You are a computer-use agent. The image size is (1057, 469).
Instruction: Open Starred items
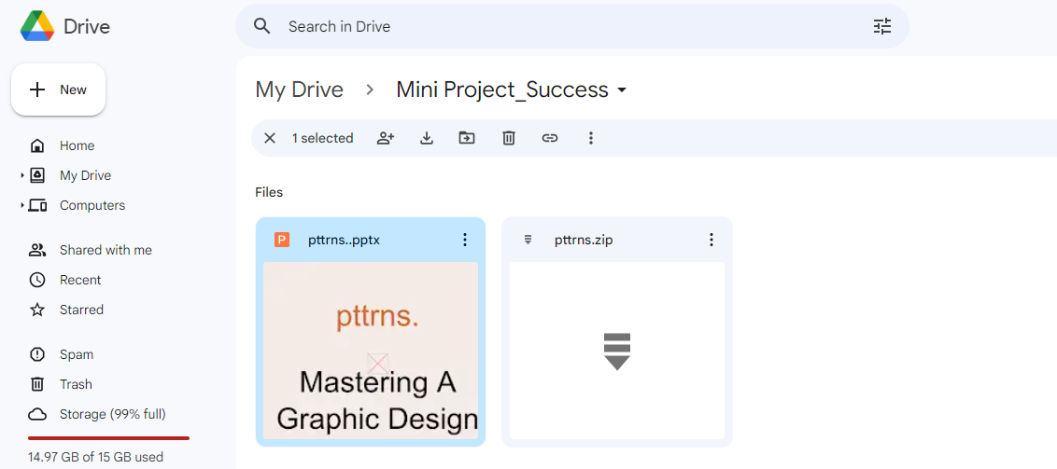point(81,310)
